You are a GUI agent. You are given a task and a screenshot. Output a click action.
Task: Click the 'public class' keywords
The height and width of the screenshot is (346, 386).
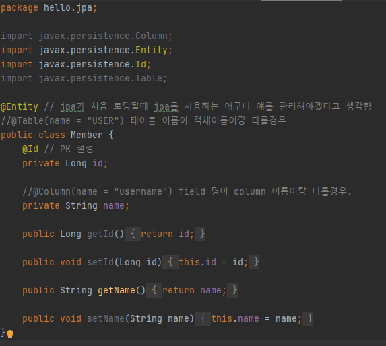tap(33, 135)
